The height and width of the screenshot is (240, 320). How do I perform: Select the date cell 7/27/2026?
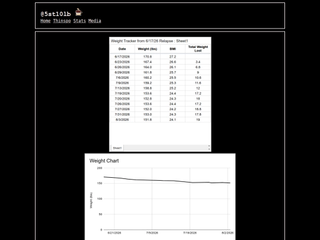(x=122, y=109)
